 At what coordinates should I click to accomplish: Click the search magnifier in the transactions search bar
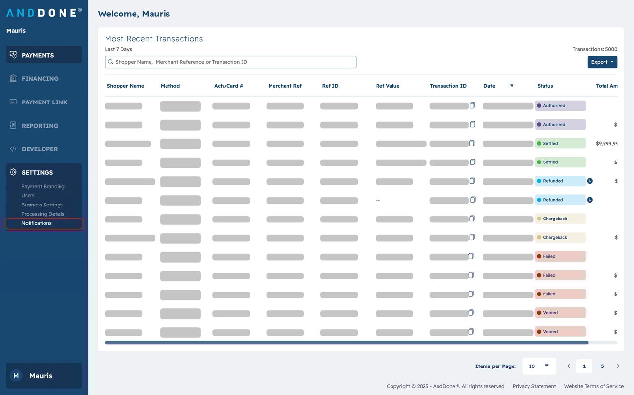pyautogui.click(x=110, y=62)
